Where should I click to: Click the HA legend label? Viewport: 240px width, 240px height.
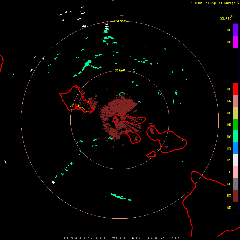(229, 89)
